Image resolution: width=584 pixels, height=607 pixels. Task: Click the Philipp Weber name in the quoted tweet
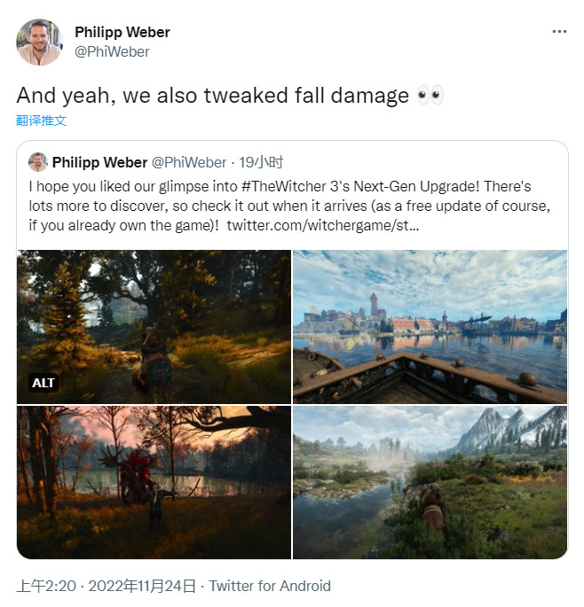(99, 162)
